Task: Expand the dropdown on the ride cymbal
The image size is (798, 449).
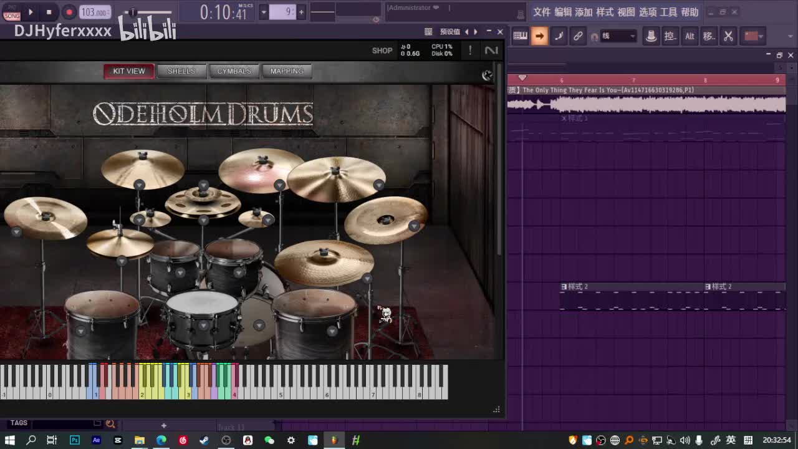Action: [x=367, y=279]
